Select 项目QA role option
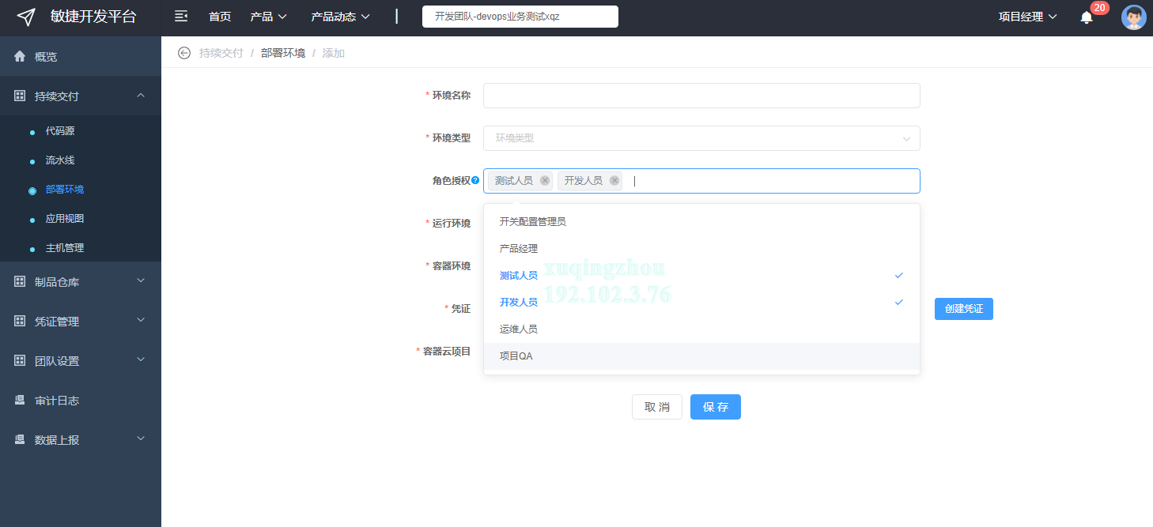 pyautogui.click(x=701, y=356)
